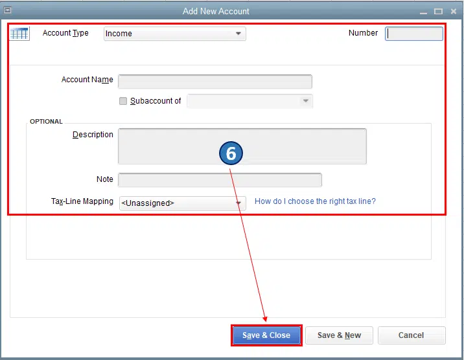Open the window system menu icon

coord(8,10)
